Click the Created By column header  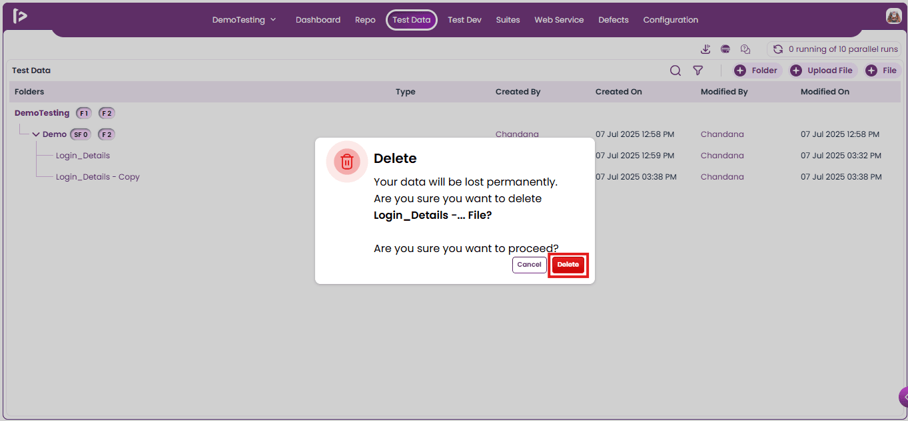tap(518, 92)
